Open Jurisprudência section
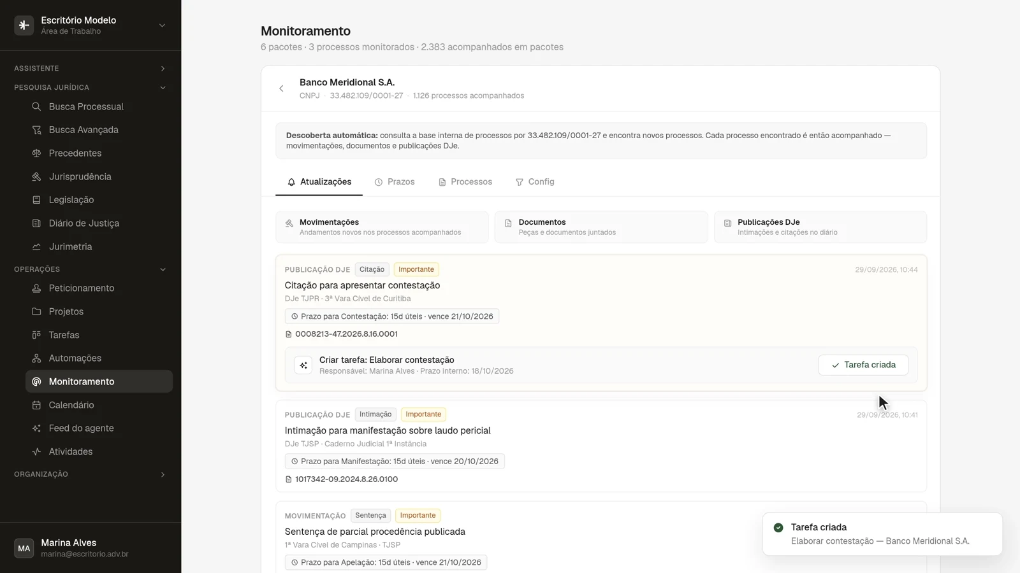This screenshot has width=1020, height=573. coord(99,176)
